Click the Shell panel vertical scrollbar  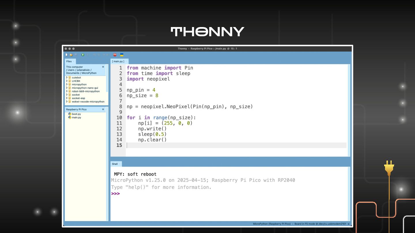(349, 194)
